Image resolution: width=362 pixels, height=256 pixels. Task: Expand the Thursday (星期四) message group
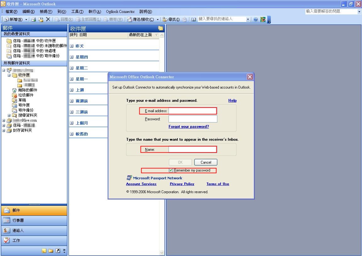(x=72, y=57)
